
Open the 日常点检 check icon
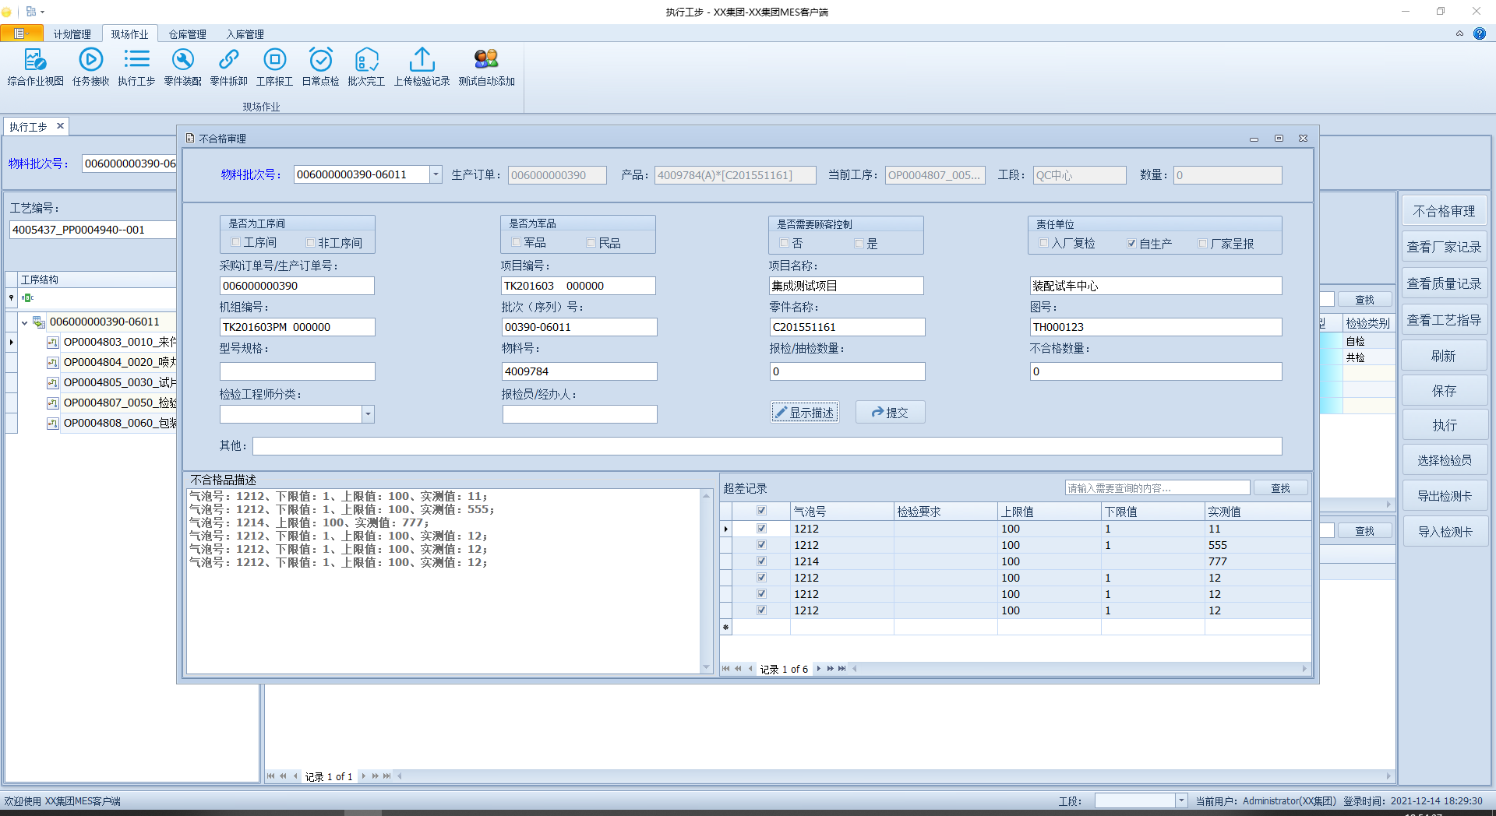pos(320,60)
